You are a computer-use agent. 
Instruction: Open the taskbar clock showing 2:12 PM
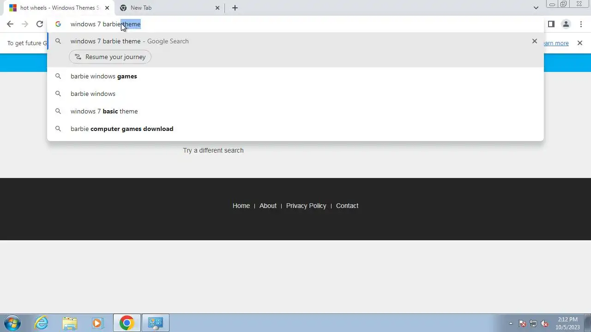567,323
